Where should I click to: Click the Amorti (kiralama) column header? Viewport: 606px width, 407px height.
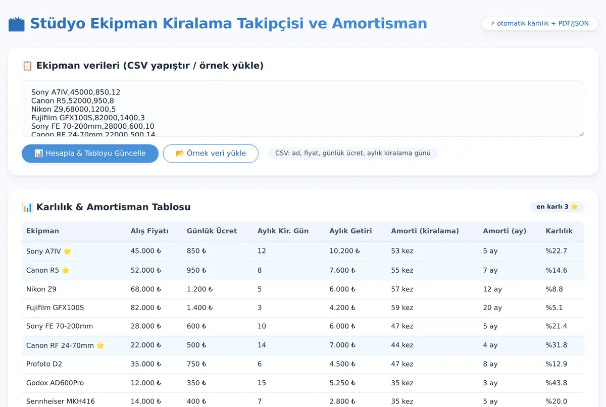(x=425, y=231)
